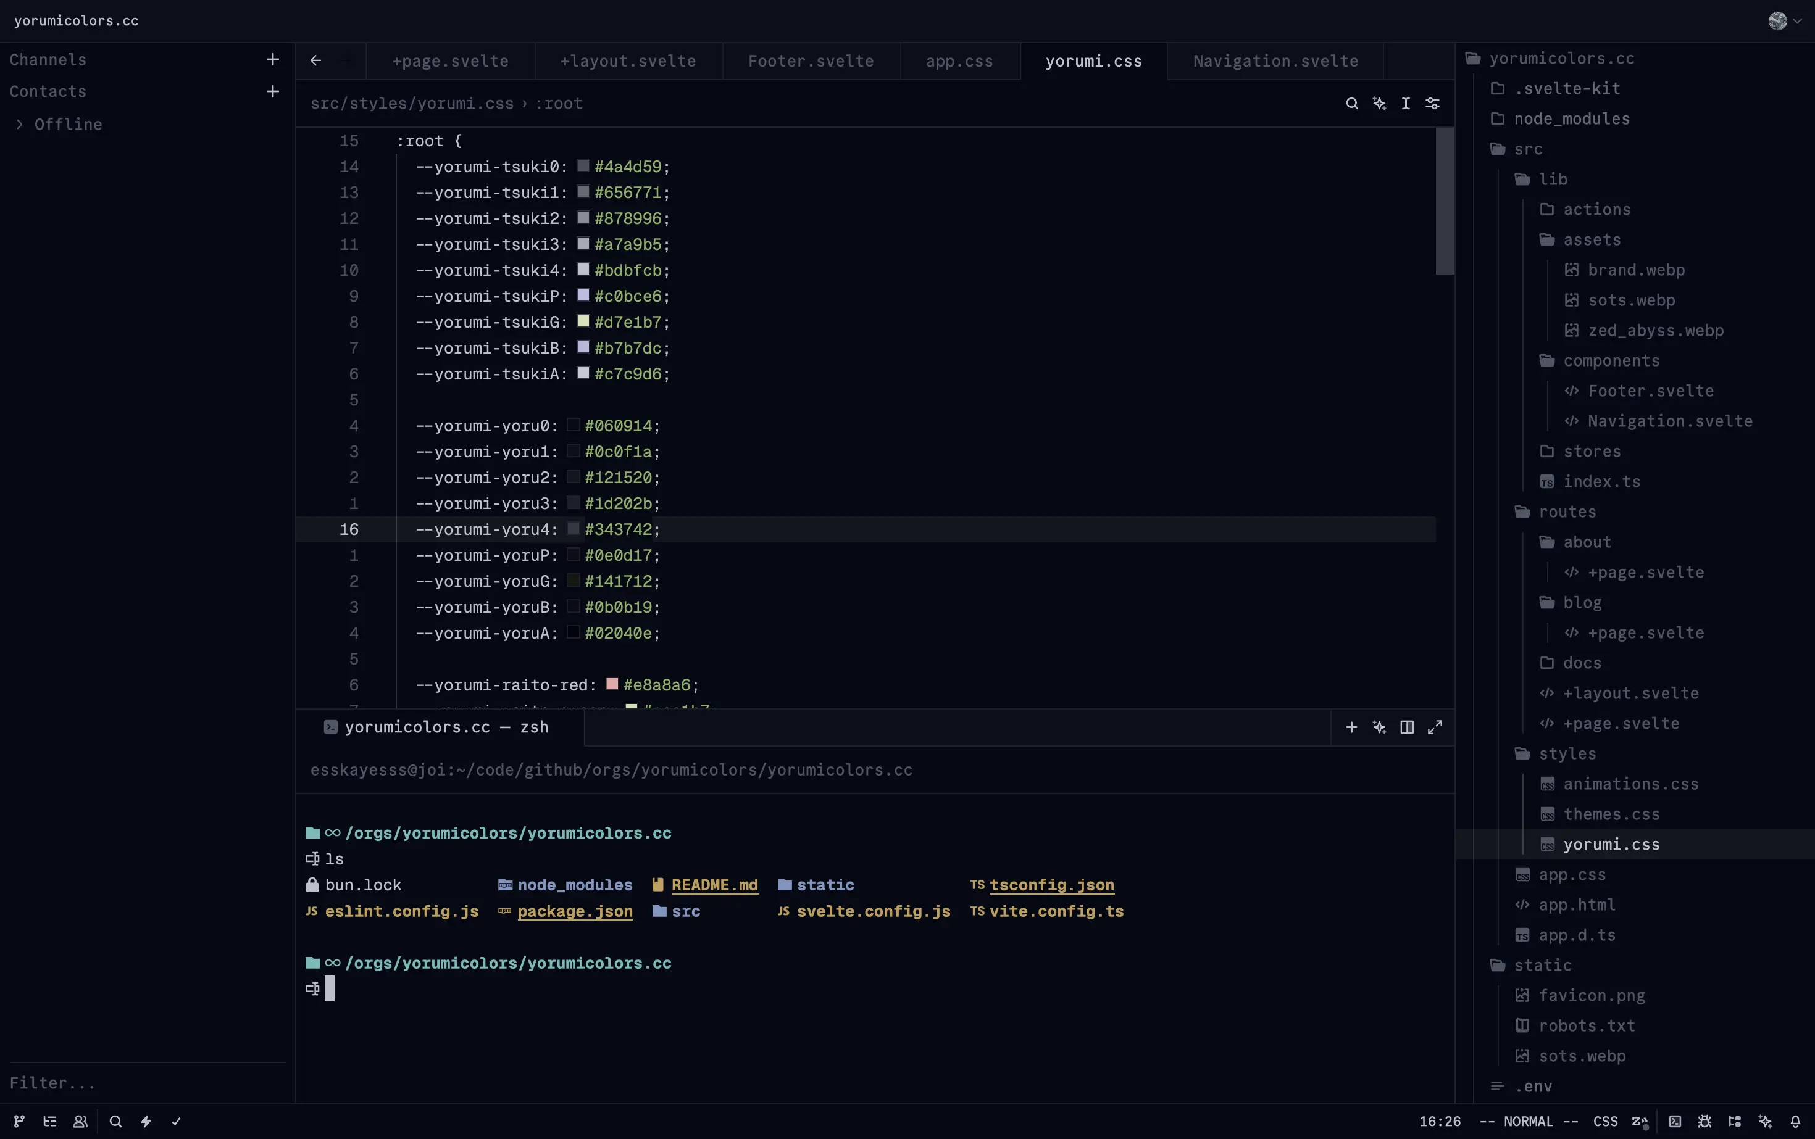Open the debugger panel bug icon
Viewport: 1815px width, 1139px height.
pyautogui.click(x=1705, y=1122)
